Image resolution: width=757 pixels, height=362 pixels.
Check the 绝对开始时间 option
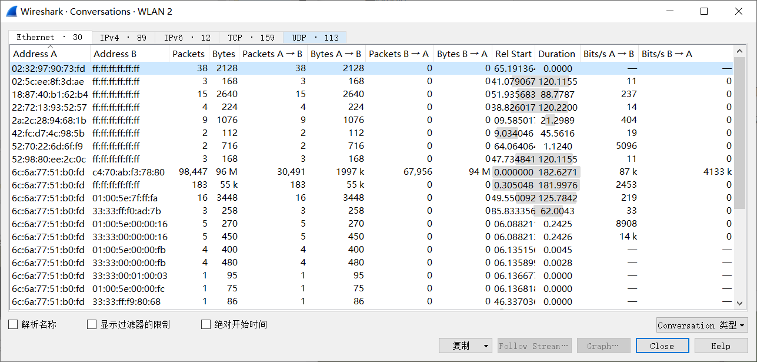(x=205, y=324)
